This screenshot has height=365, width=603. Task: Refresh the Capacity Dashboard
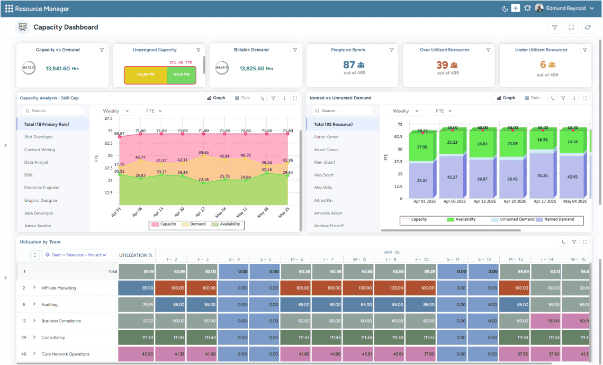588,26
